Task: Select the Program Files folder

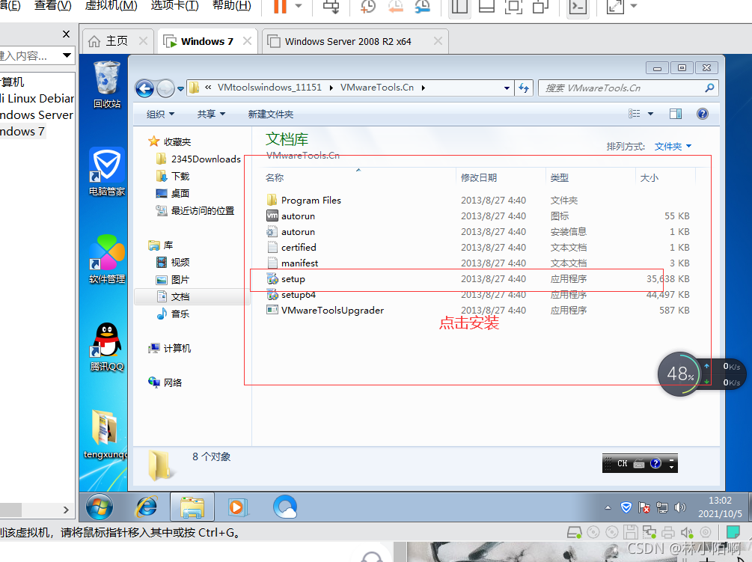Action: click(x=479, y=201)
